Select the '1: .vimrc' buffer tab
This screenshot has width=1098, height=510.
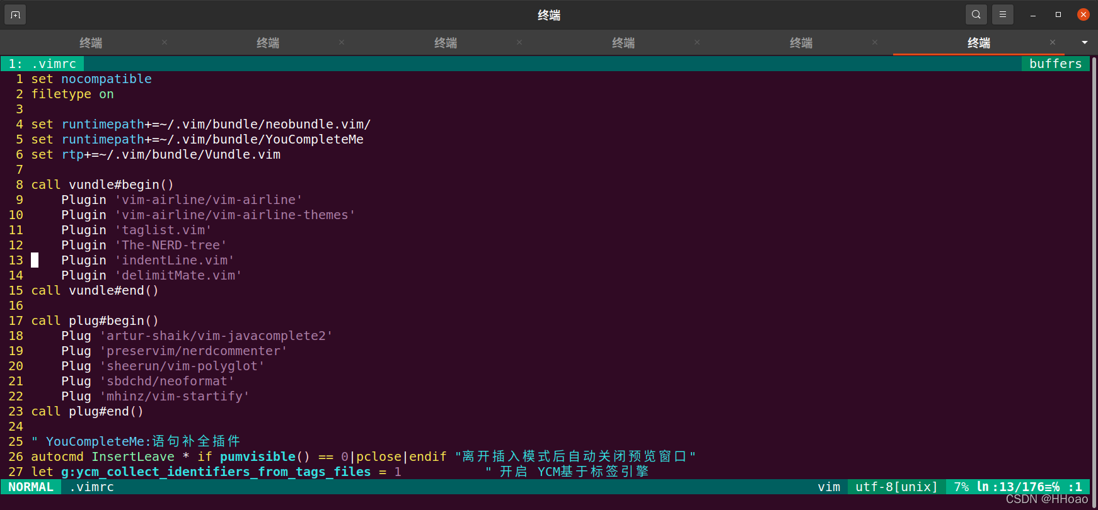coord(42,64)
